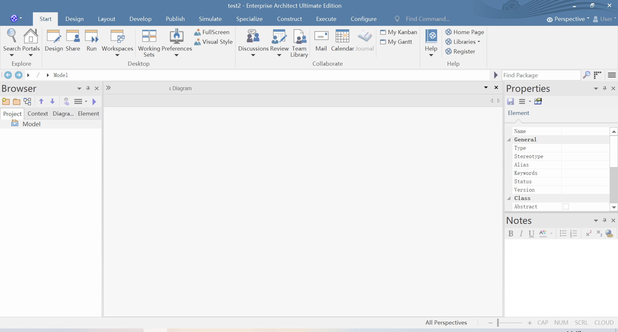Open the Notes panel dropdown arrow
Image resolution: width=618 pixels, height=332 pixels.
pos(596,221)
